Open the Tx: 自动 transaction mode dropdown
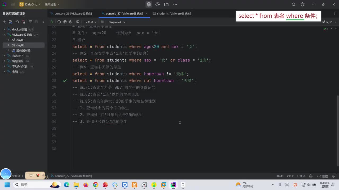This screenshot has height=190, width=339. pos(90,22)
